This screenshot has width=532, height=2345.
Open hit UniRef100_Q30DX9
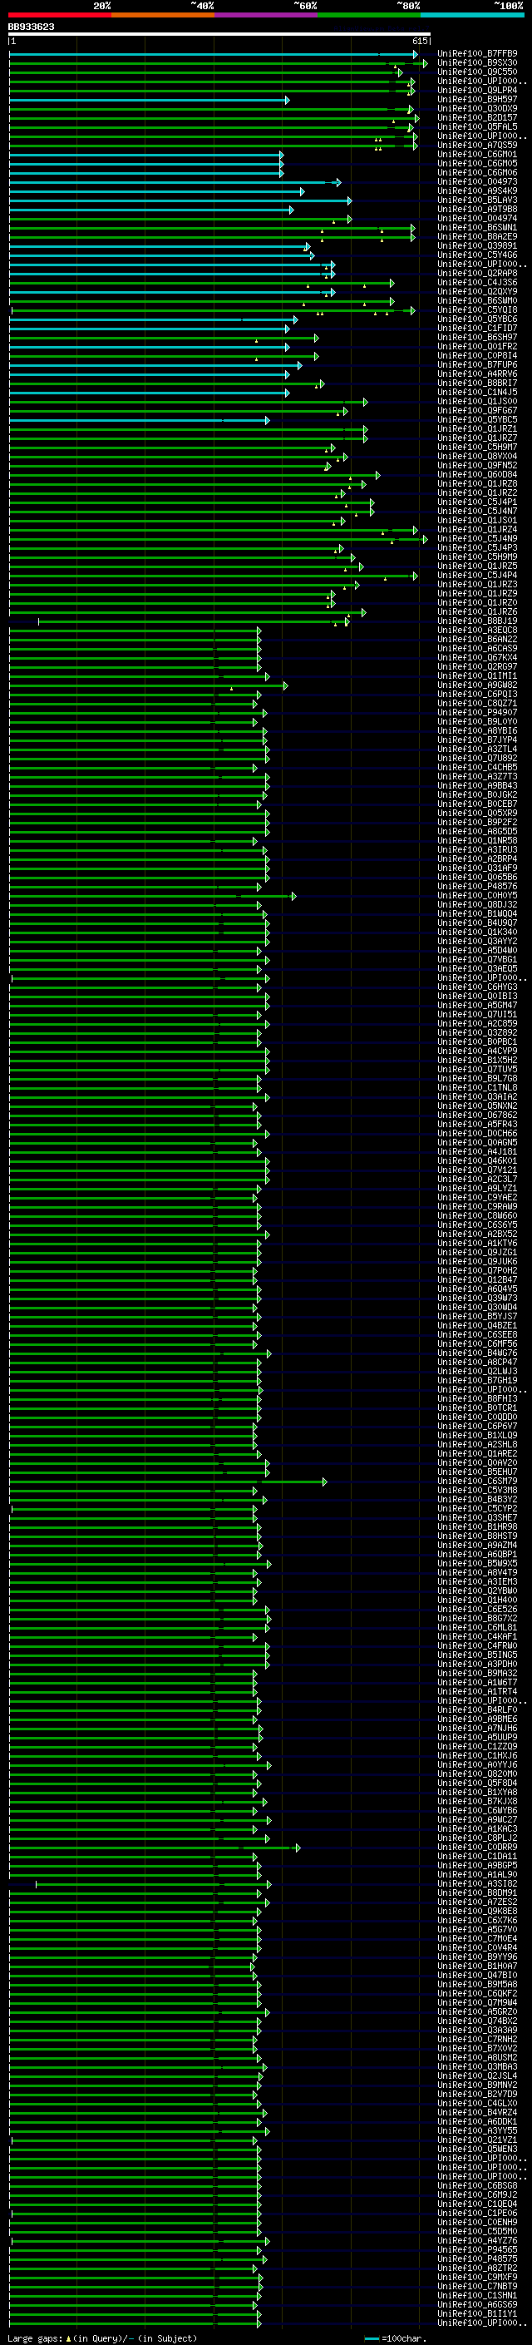(x=477, y=108)
